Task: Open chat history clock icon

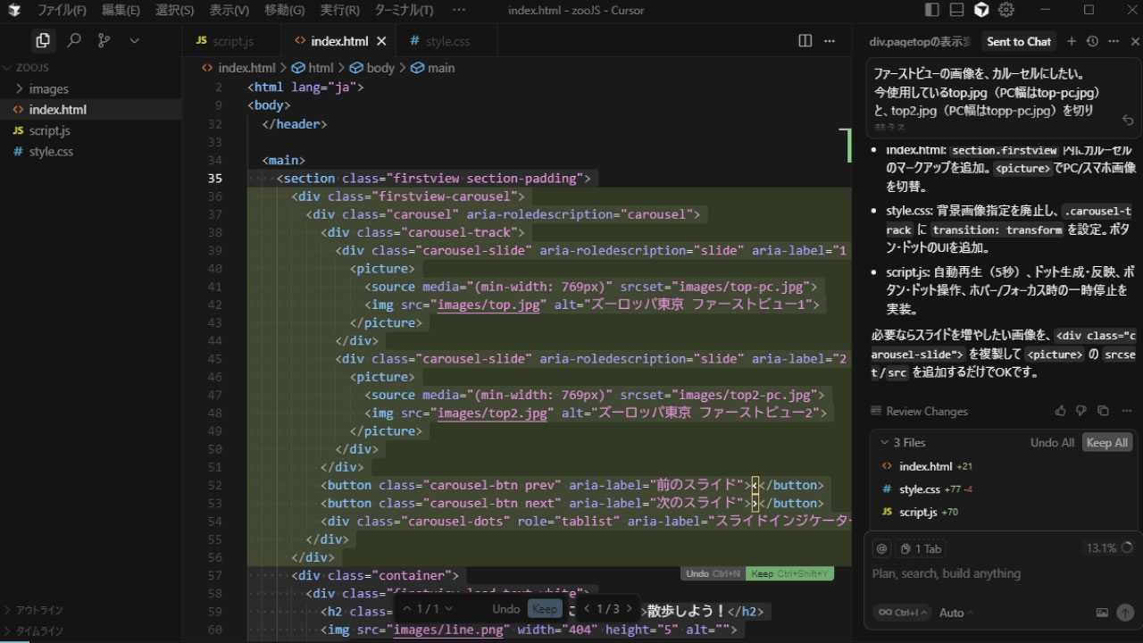Action: point(1092,42)
